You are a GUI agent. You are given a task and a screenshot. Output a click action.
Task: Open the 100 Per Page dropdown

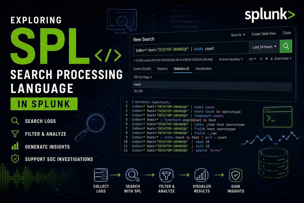click(x=143, y=77)
